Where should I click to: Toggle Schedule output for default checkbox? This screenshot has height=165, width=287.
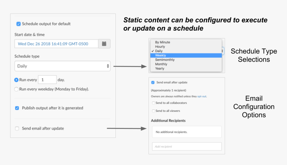[18, 24]
